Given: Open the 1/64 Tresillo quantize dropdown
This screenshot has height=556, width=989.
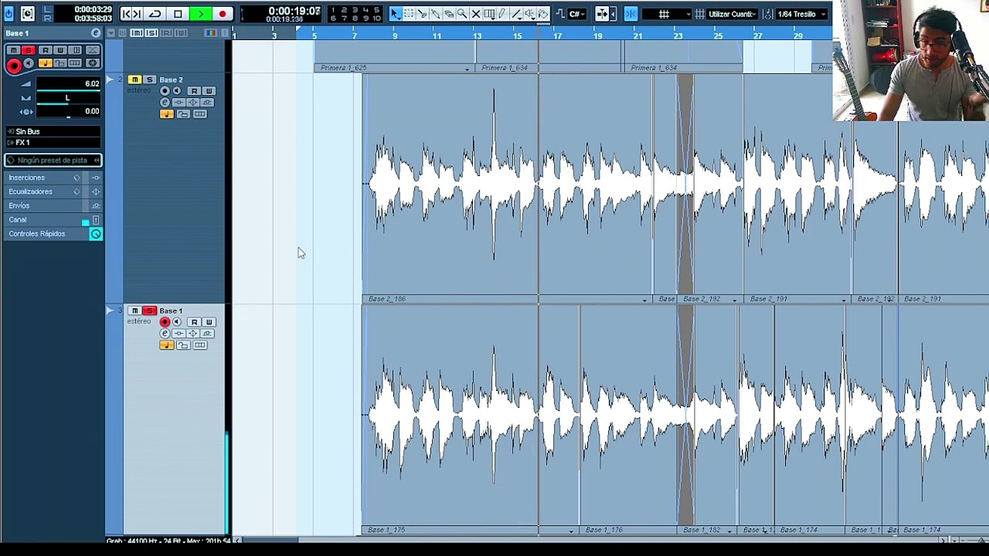Looking at the screenshot, I should [801, 14].
